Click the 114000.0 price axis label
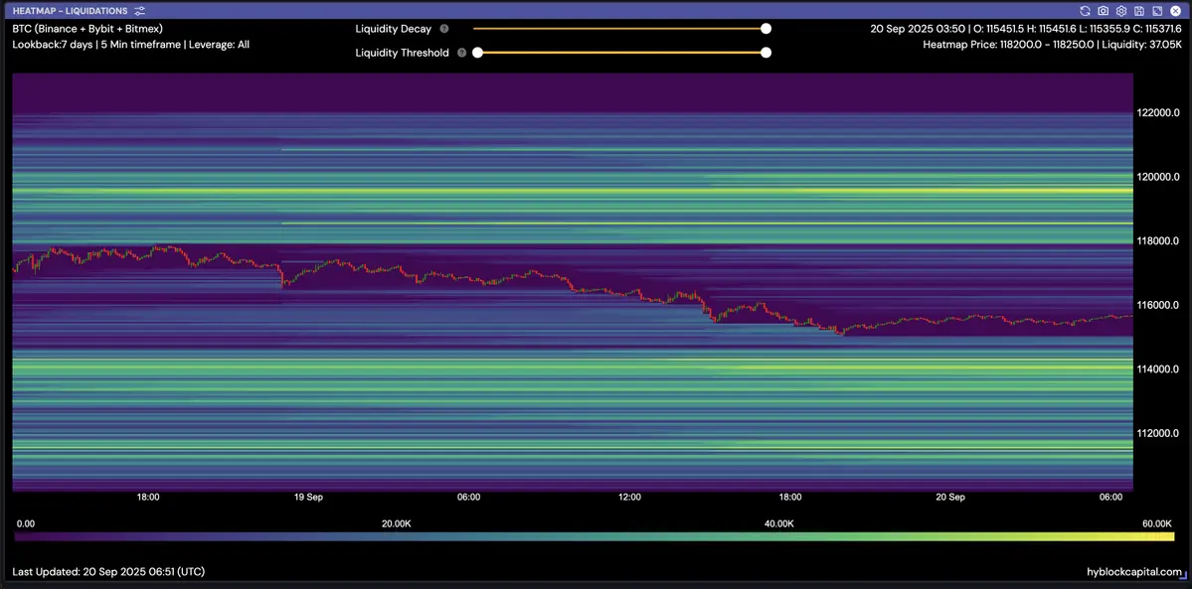Screen dimensions: 1192x589 pyautogui.click(x=1157, y=368)
